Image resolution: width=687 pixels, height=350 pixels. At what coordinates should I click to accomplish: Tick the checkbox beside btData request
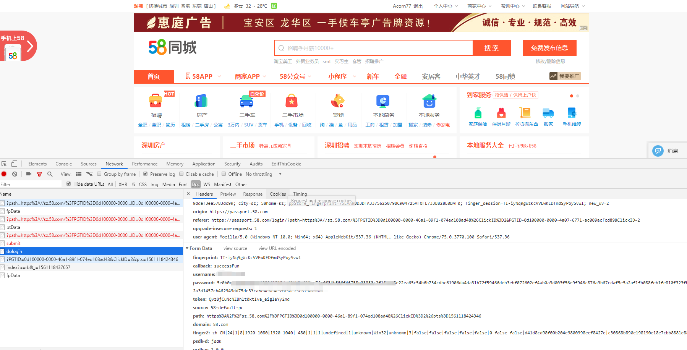2,227
